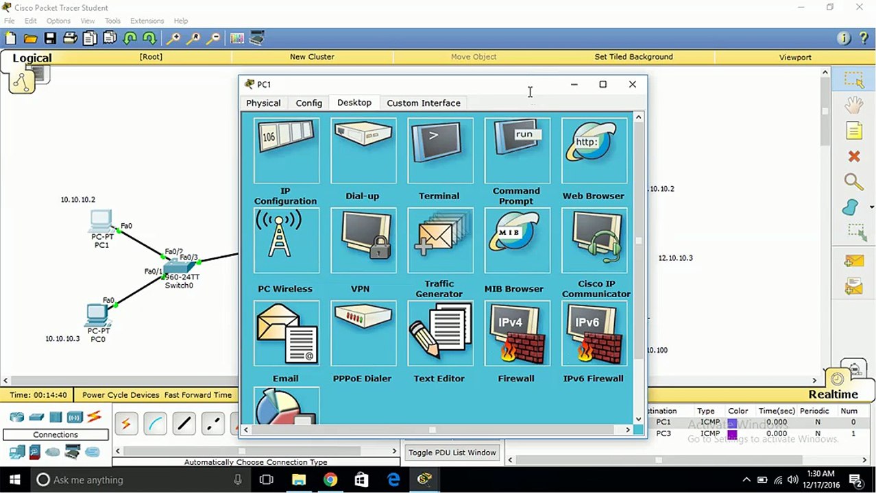Open the VPN application
The width and height of the screenshot is (876, 493).
[x=363, y=241]
